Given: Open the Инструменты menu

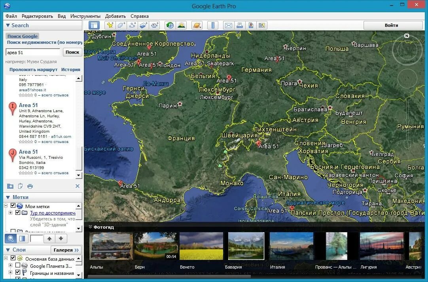Looking at the screenshot, I should coord(85,16).
